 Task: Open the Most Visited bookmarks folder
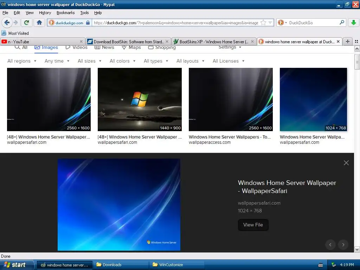click(x=15, y=33)
